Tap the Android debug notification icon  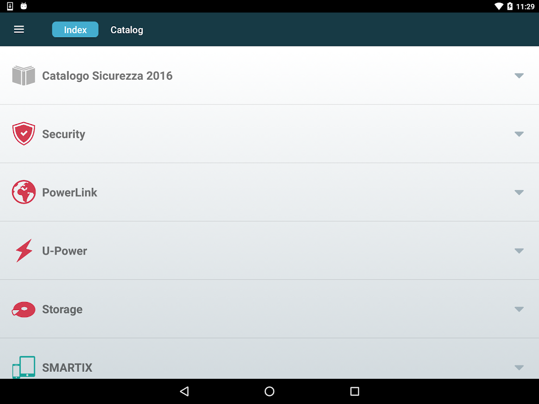24,6
